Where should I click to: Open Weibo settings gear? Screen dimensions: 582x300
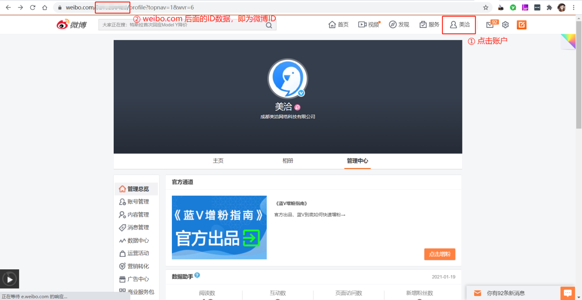[x=505, y=25]
